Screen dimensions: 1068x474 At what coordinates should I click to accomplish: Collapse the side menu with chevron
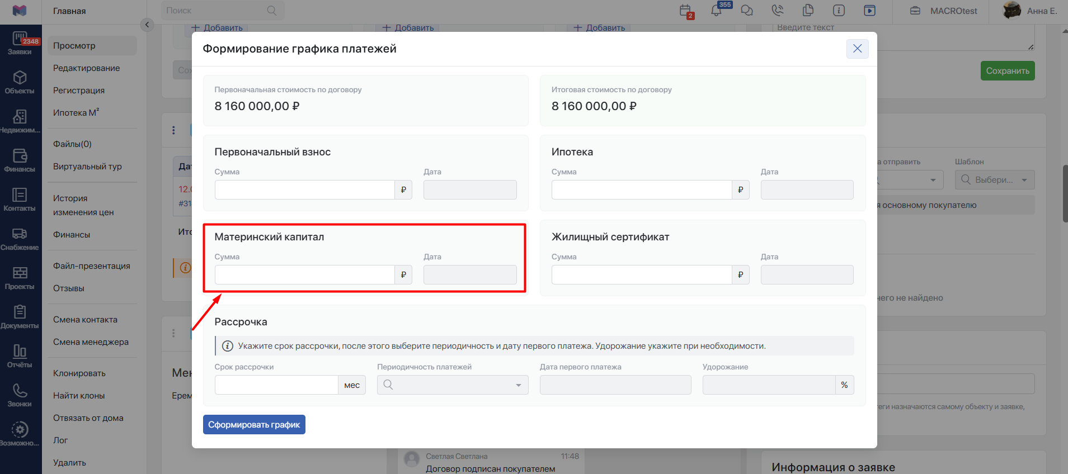tap(147, 25)
